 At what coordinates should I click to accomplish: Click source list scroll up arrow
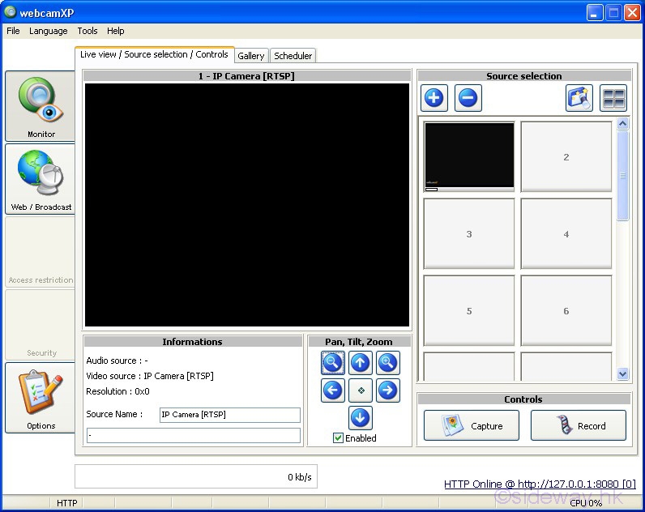[x=623, y=124]
